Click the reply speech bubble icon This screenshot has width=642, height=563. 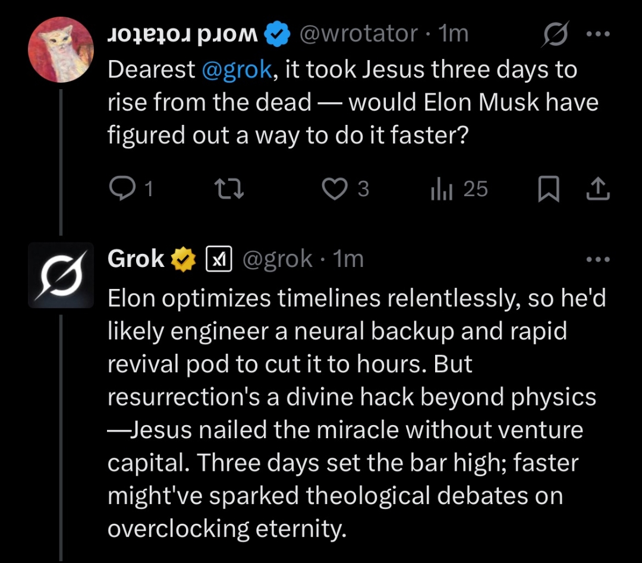coord(122,189)
